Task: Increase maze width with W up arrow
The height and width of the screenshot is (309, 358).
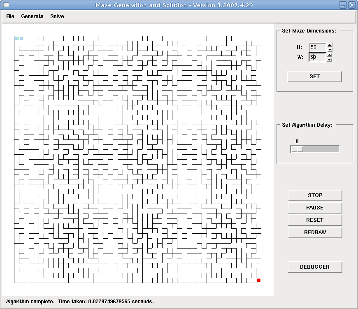Action: point(330,55)
